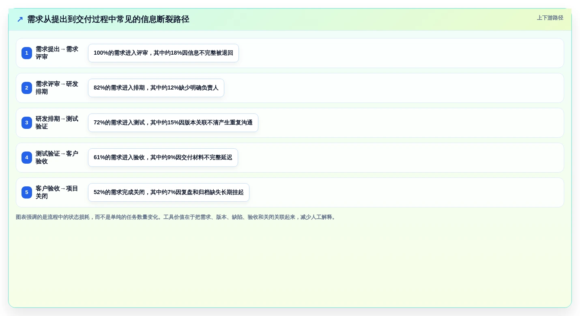The image size is (580, 316).
Task: Open the 100%的需求进入评审 detail box
Action: (x=163, y=53)
